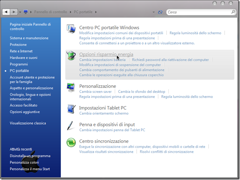
Task: Open address bar history dropdown
Action: [x=154, y=12]
